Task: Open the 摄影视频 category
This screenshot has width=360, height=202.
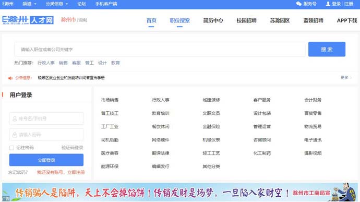Action: tap(313, 153)
